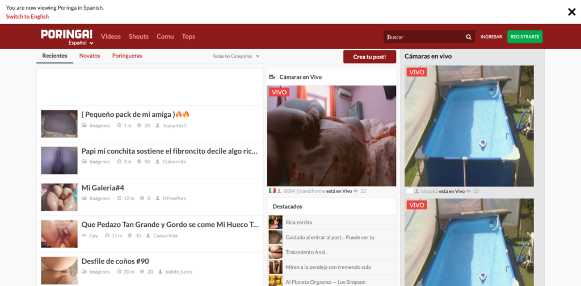The height and width of the screenshot is (286, 581).
Task: Click the Cámaras en vivo sidebar heading
Action: [x=428, y=56]
